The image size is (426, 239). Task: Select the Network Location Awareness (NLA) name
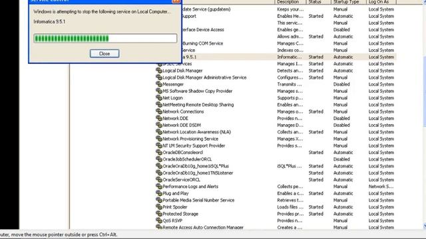point(197,132)
